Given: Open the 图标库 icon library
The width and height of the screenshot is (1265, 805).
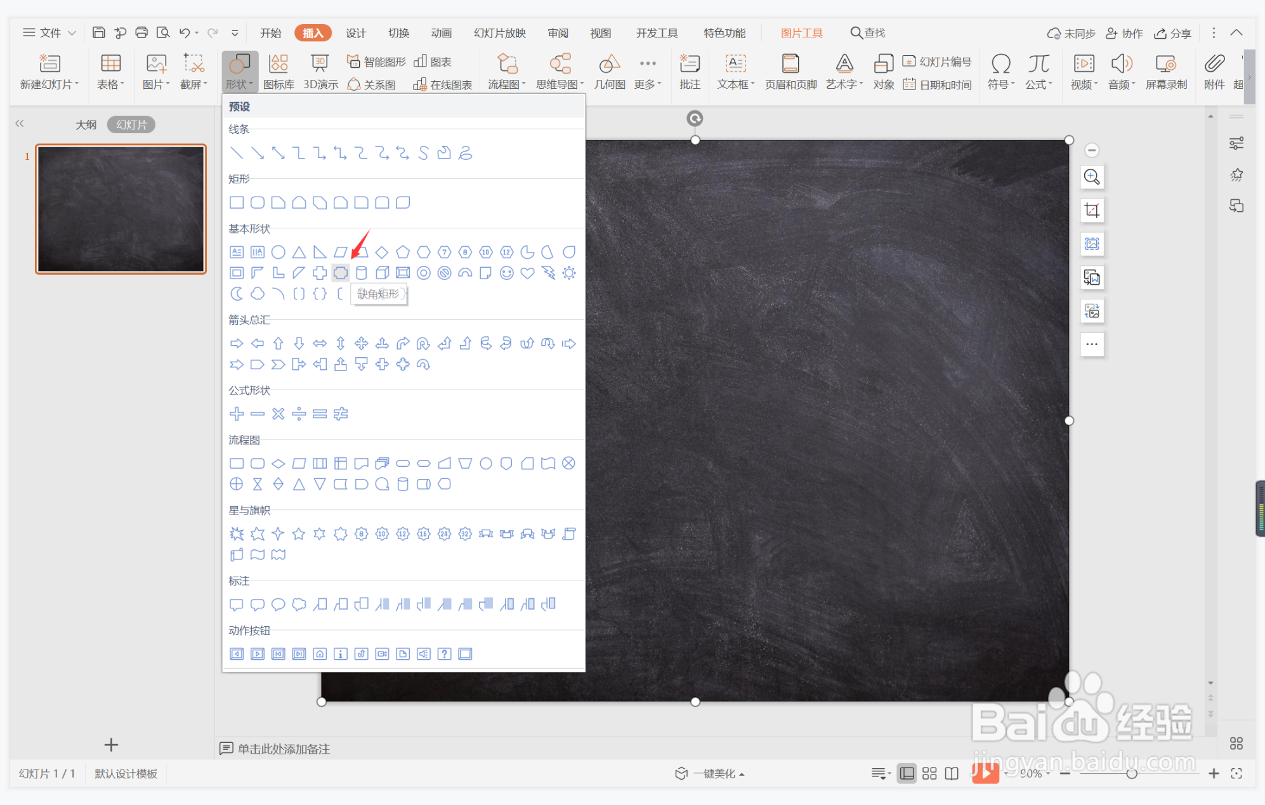Looking at the screenshot, I should tap(279, 72).
